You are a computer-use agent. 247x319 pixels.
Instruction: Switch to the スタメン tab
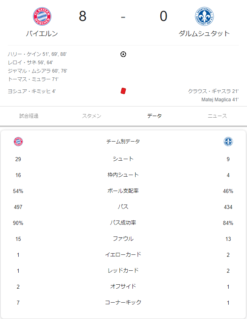pos(92,116)
